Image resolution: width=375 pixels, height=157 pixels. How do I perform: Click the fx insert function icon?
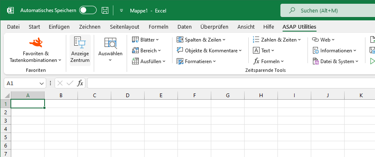click(80, 83)
